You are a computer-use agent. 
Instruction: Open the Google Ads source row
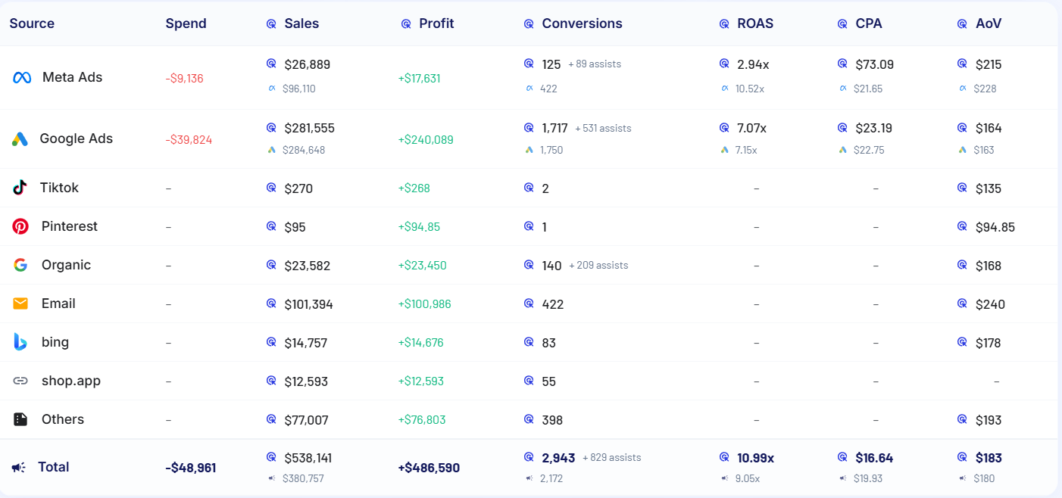76,139
